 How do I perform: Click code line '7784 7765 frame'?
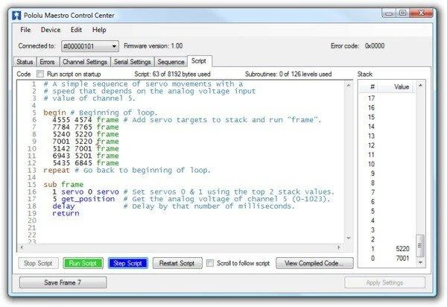86,127
